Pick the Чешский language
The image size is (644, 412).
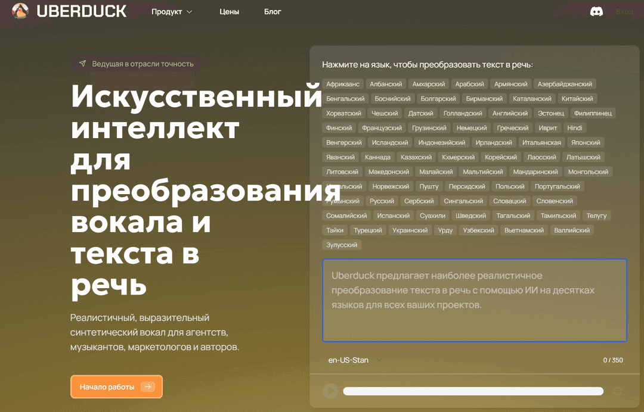[385, 113]
